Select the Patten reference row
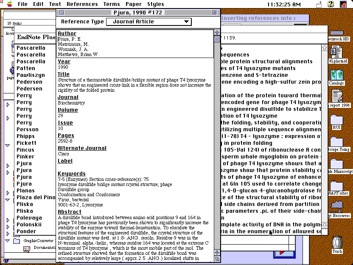Screen dimensions: 353x265 click(x=26, y=68)
